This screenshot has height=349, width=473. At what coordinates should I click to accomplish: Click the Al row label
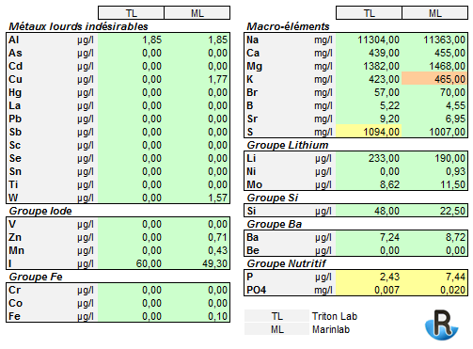(x=14, y=40)
